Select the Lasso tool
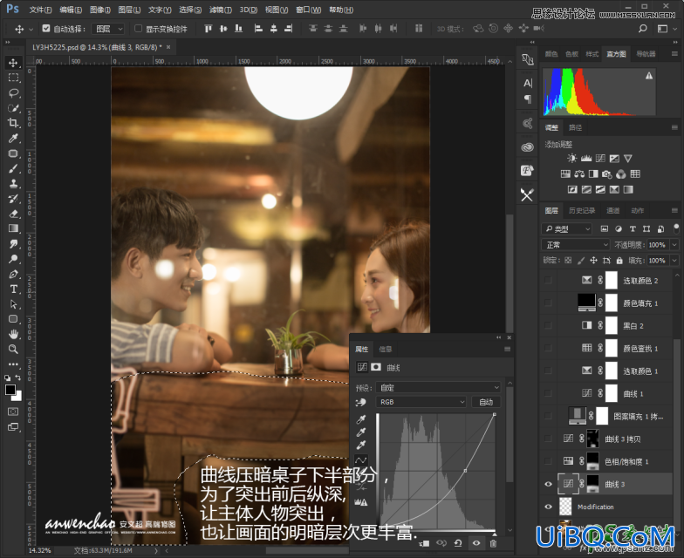This screenshot has width=684, height=558. [13, 92]
